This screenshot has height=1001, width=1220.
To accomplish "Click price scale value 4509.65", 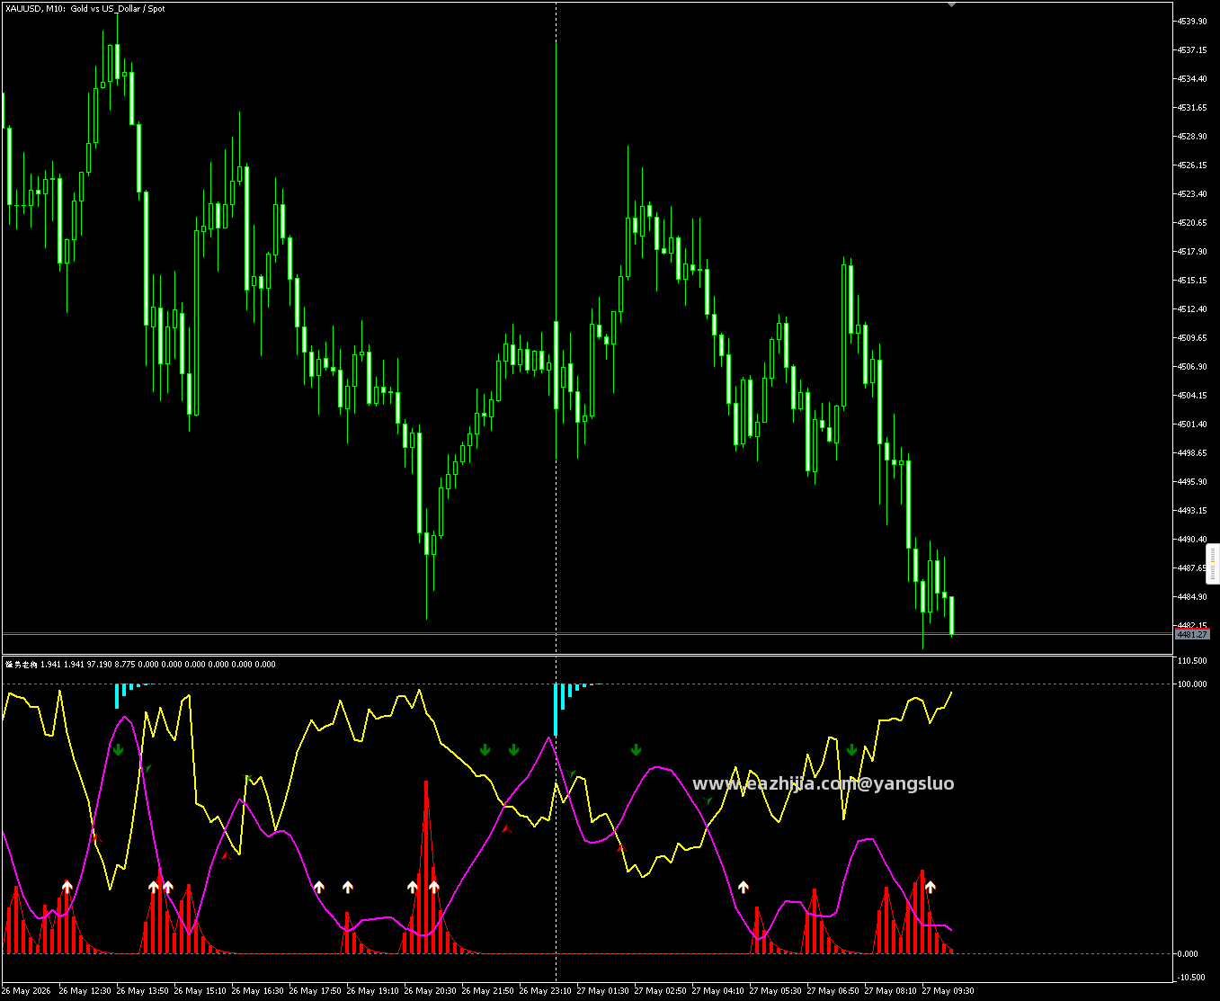I will coord(1192,337).
